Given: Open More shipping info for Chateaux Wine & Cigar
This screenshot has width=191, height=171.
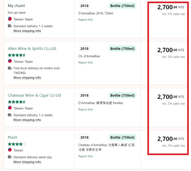Looking at the screenshot, I should (27, 120).
